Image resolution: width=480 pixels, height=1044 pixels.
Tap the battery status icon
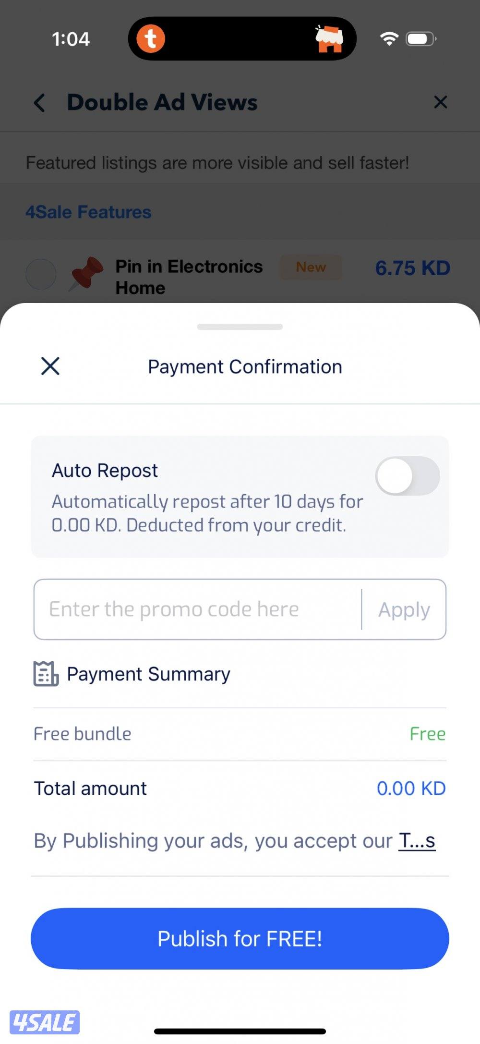[421, 38]
